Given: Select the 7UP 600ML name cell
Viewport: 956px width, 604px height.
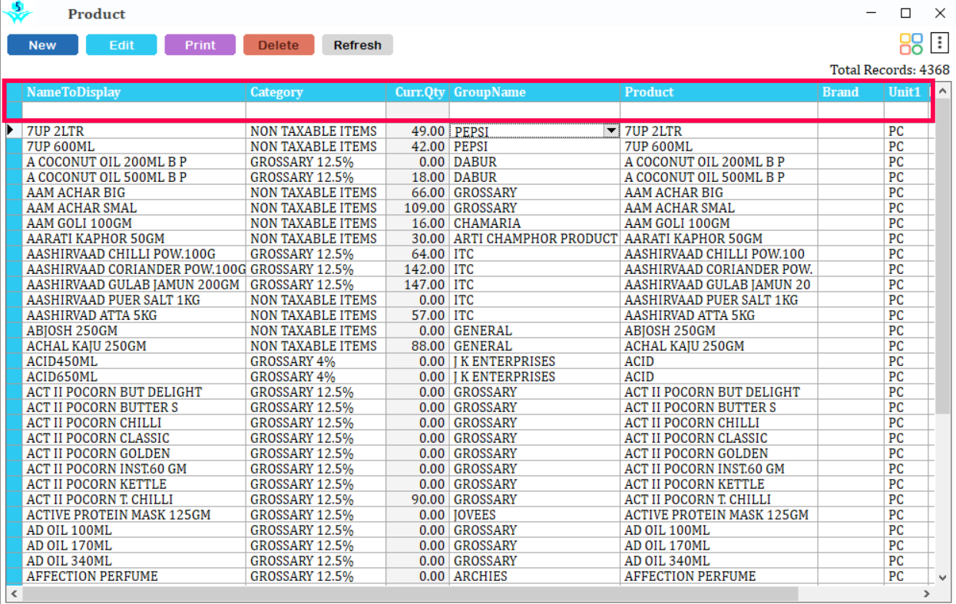Looking at the screenshot, I should pyautogui.click(x=134, y=147).
